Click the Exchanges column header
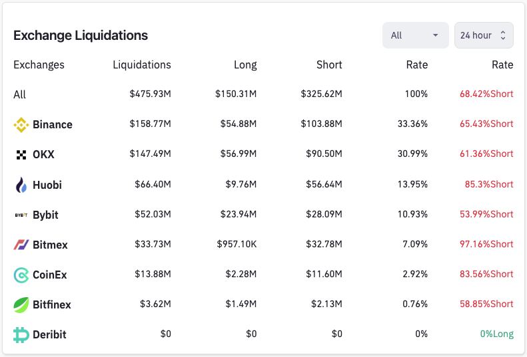The width and height of the screenshot is (527, 357). [x=39, y=65]
